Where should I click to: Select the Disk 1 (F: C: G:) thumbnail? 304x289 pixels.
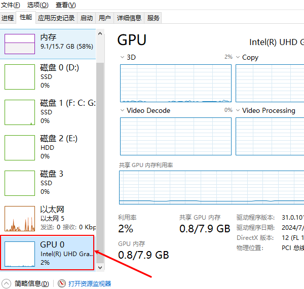pyautogui.click(x=20, y=112)
